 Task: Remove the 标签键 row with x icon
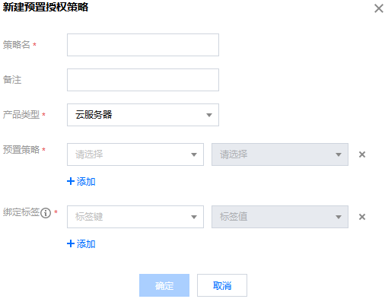pos(362,217)
